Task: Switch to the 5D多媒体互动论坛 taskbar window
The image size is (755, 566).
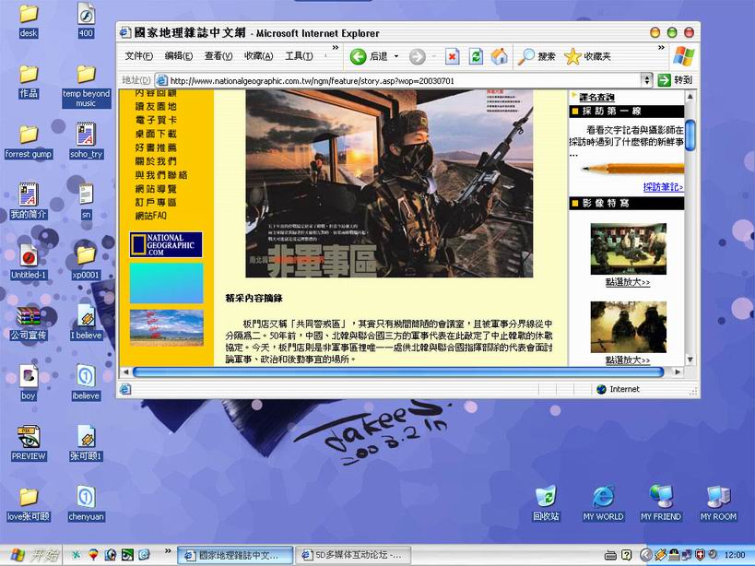Action: [352, 556]
